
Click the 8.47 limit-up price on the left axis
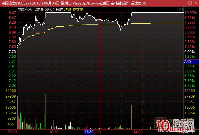(12, 13)
